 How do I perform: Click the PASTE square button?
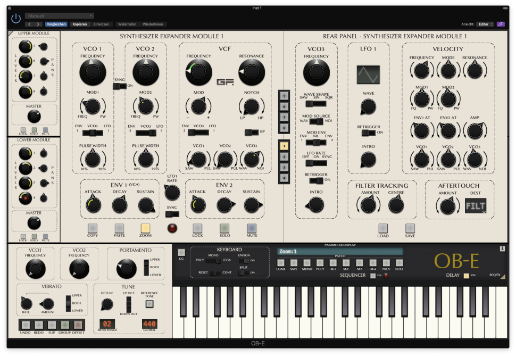click(x=119, y=228)
